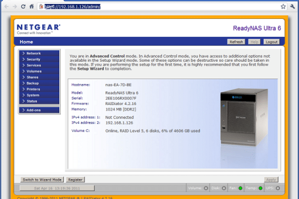Click the IP address 192.168.1.126 value
The width and height of the screenshot is (299, 199).
pyautogui.click(x=119, y=123)
